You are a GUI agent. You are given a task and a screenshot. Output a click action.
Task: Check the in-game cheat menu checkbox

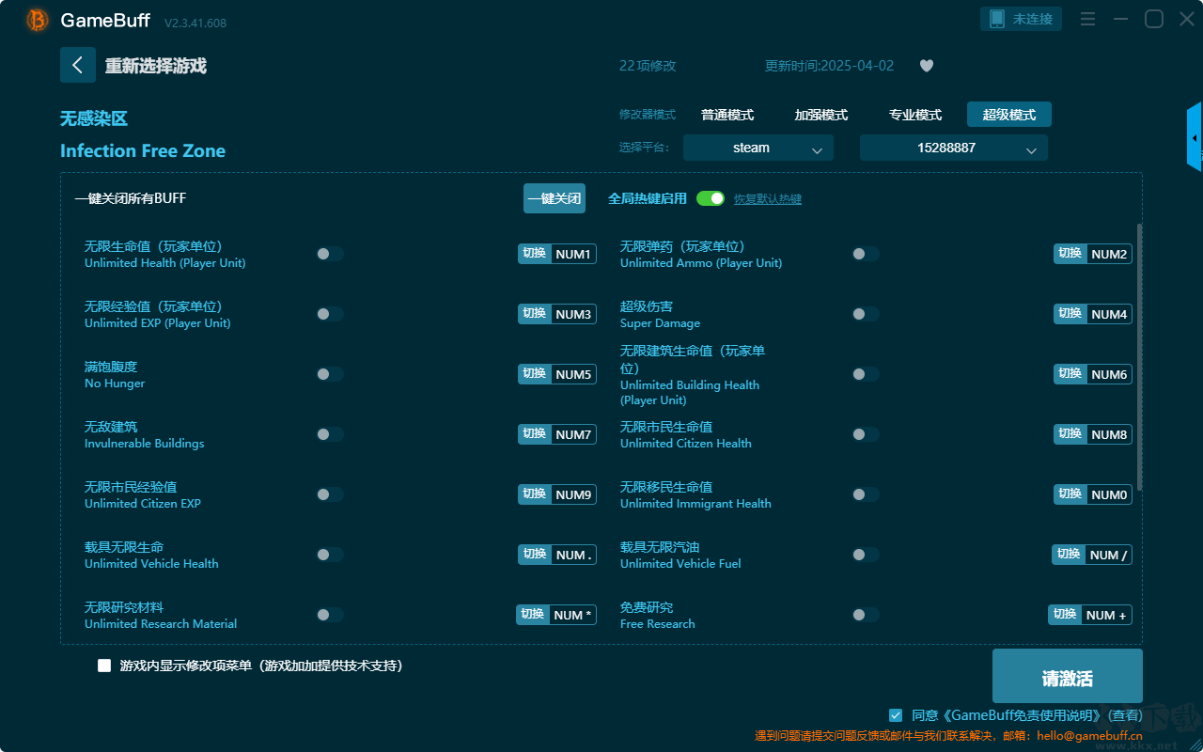click(x=104, y=666)
